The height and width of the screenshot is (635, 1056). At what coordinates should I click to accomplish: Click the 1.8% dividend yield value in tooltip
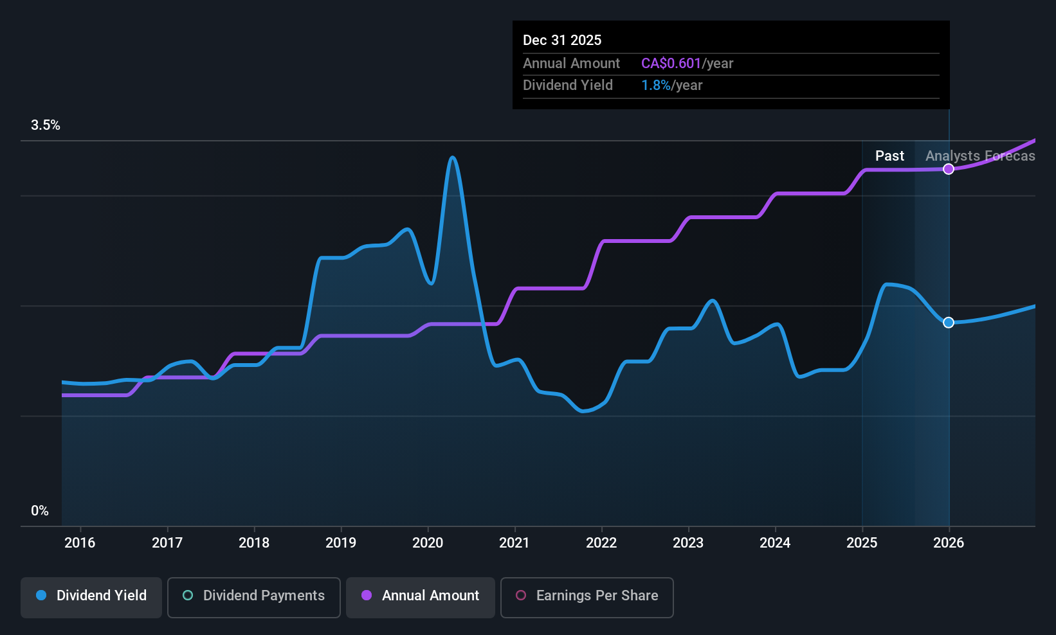(x=655, y=85)
